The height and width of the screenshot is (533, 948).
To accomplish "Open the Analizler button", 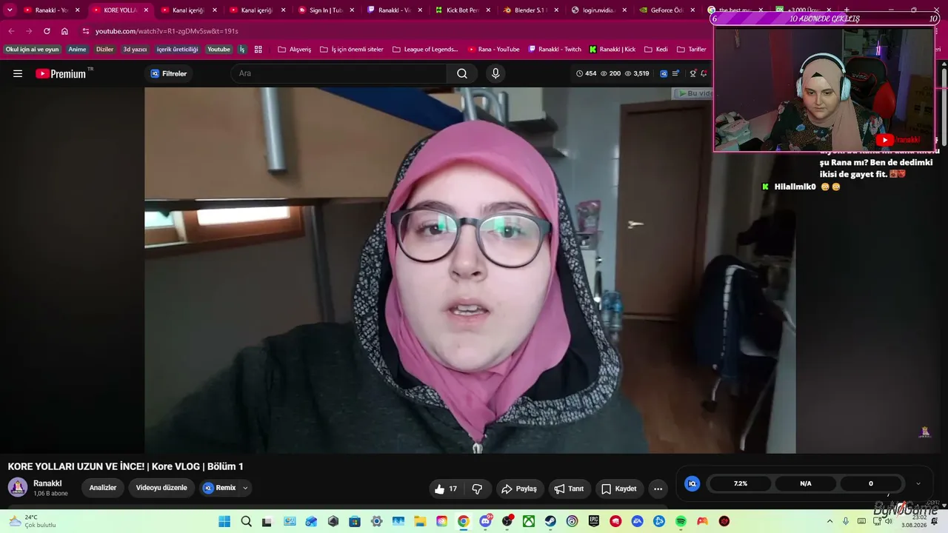I will (103, 489).
